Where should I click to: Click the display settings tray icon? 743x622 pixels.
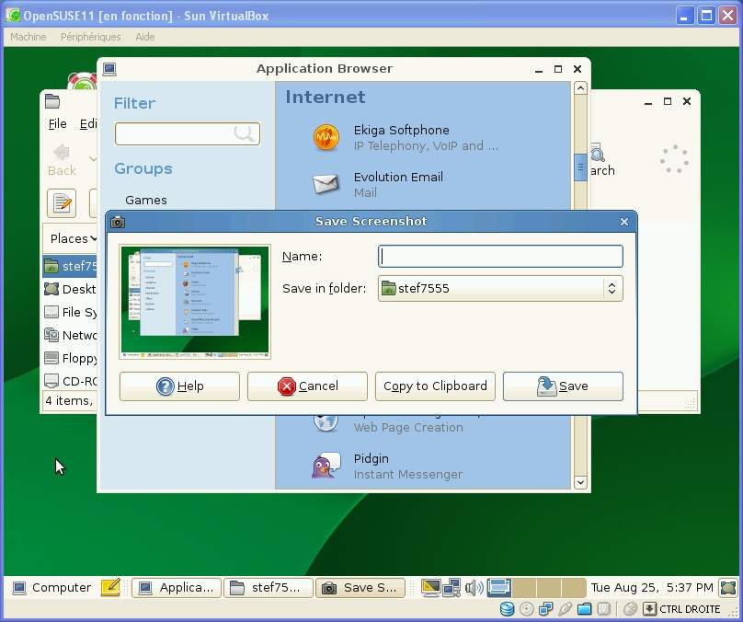tap(430, 588)
